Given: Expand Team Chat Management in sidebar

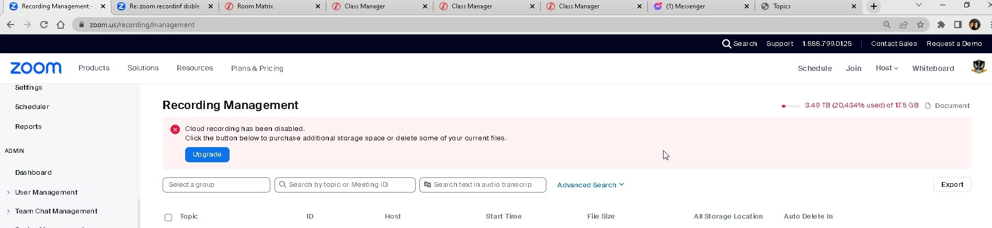Looking at the screenshot, I should [56, 211].
